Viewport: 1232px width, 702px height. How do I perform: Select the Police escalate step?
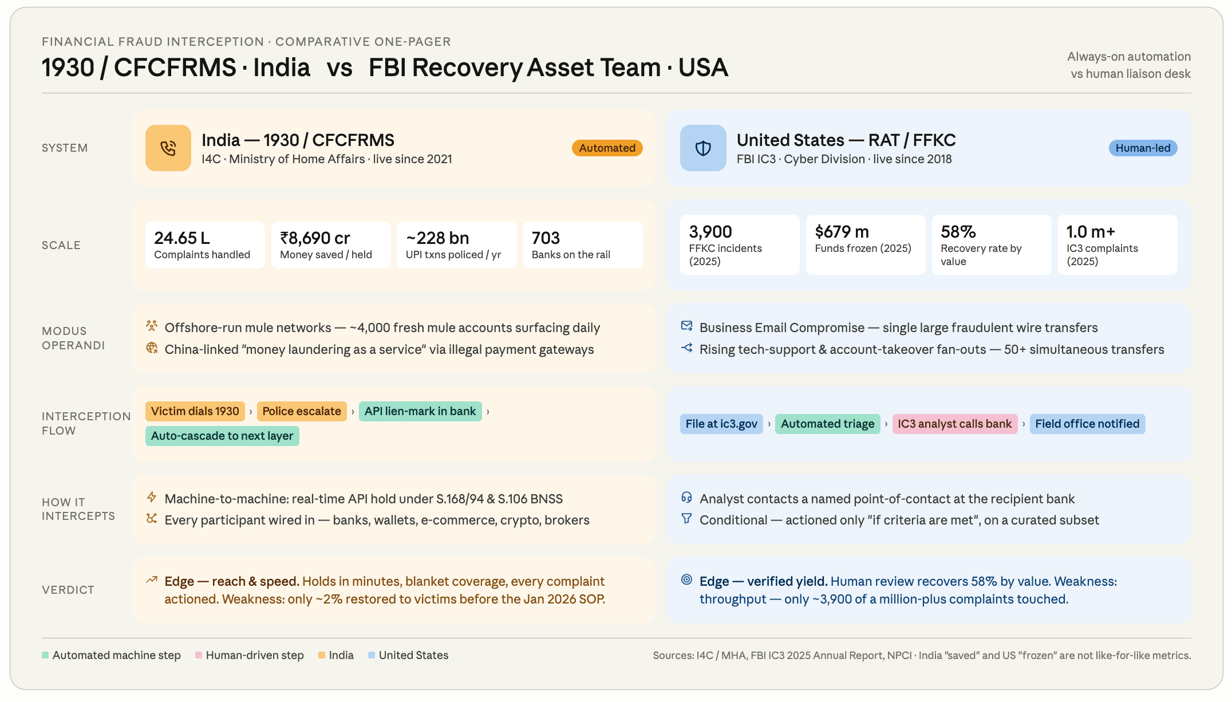(302, 411)
